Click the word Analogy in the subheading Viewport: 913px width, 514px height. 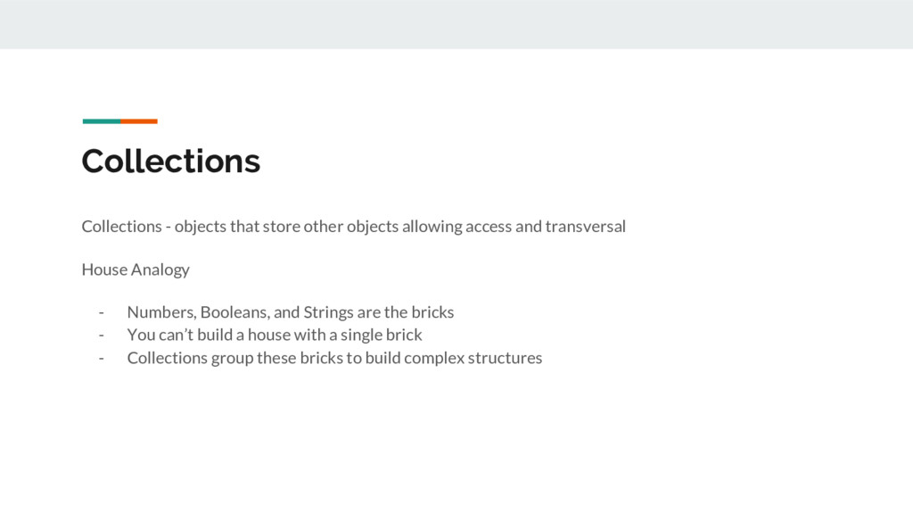[x=160, y=269]
